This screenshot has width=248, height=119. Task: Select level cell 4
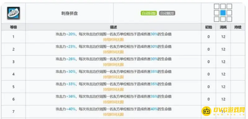pos(13,74)
